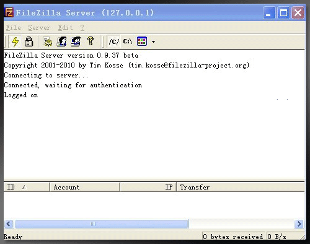Click 'Logged on' log line
The width and height of the screenshot is (310, 244).
click(x=21, y=95)
